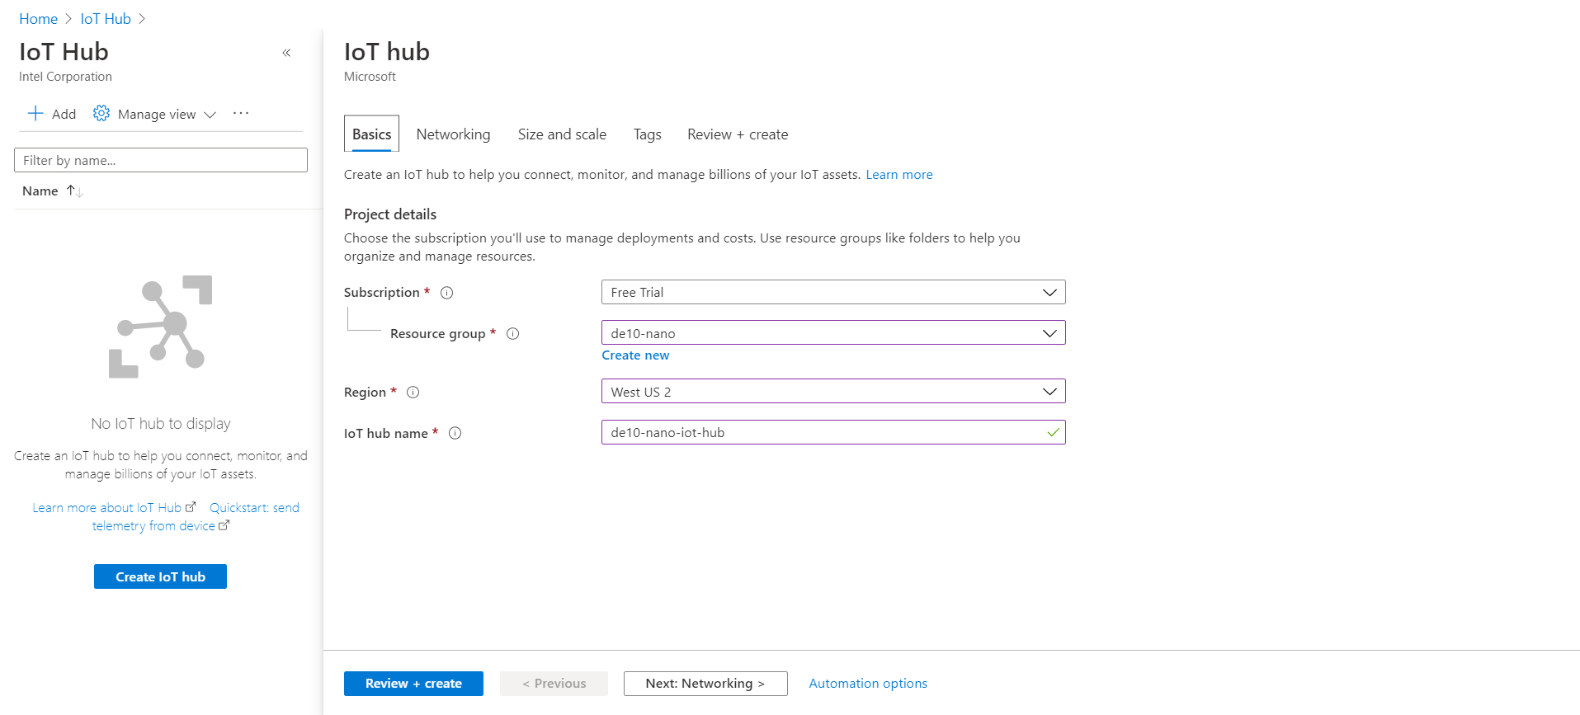Open the more options ellipsis menu
This screenshot has width=1580, height=715.
pos(241,114)
